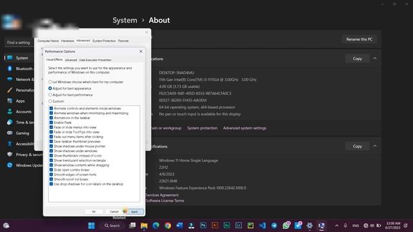Launch Google Chrome from the taskbar
The image size is (413, 232).
coord(168,226)
